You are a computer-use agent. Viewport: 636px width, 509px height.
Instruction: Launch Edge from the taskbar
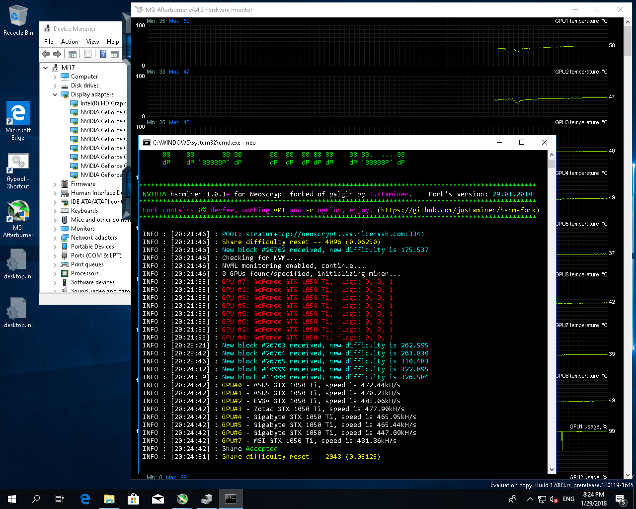[85, 499]
